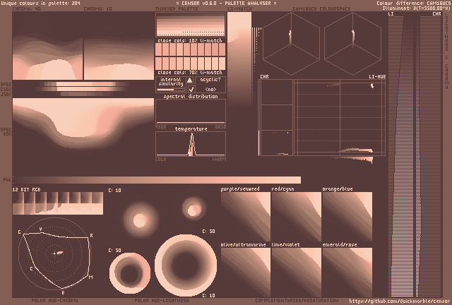
Task: Click the checkmark box under the warning triangle
Action: [x=190, y=90]
